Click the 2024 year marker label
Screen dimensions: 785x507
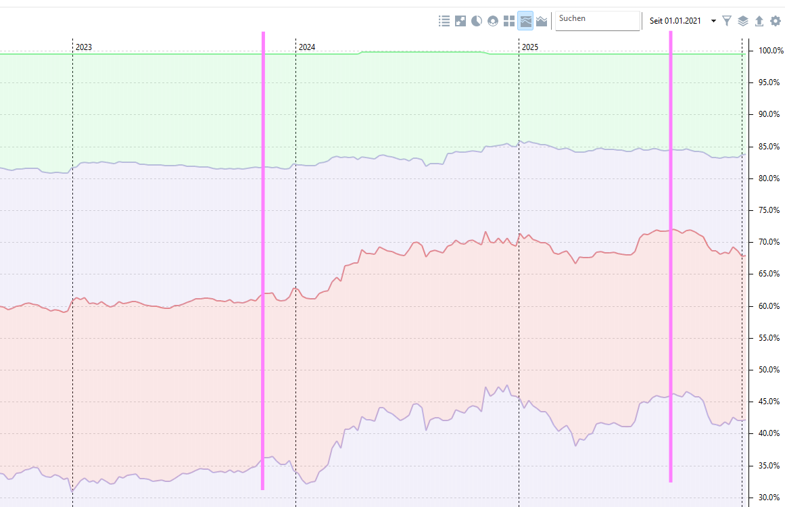(x=307, y=47)
